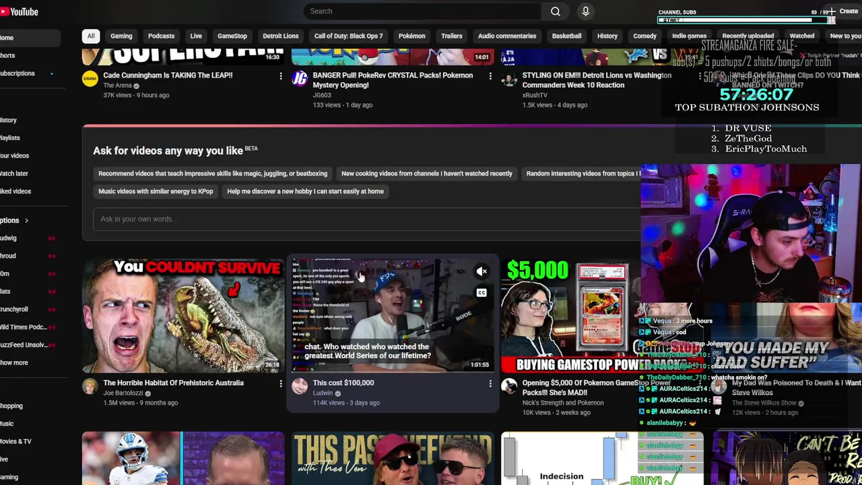862x485 pixels.
Task: Open Crunchyroll subscription in sidebar
Action: [x=14, y=309]
